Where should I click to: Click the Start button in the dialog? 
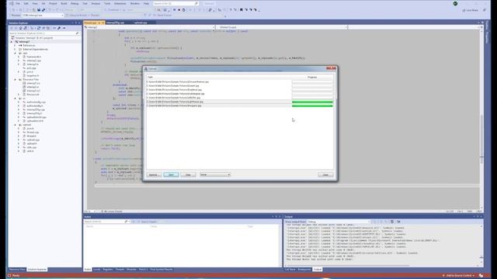pos(171,175)
